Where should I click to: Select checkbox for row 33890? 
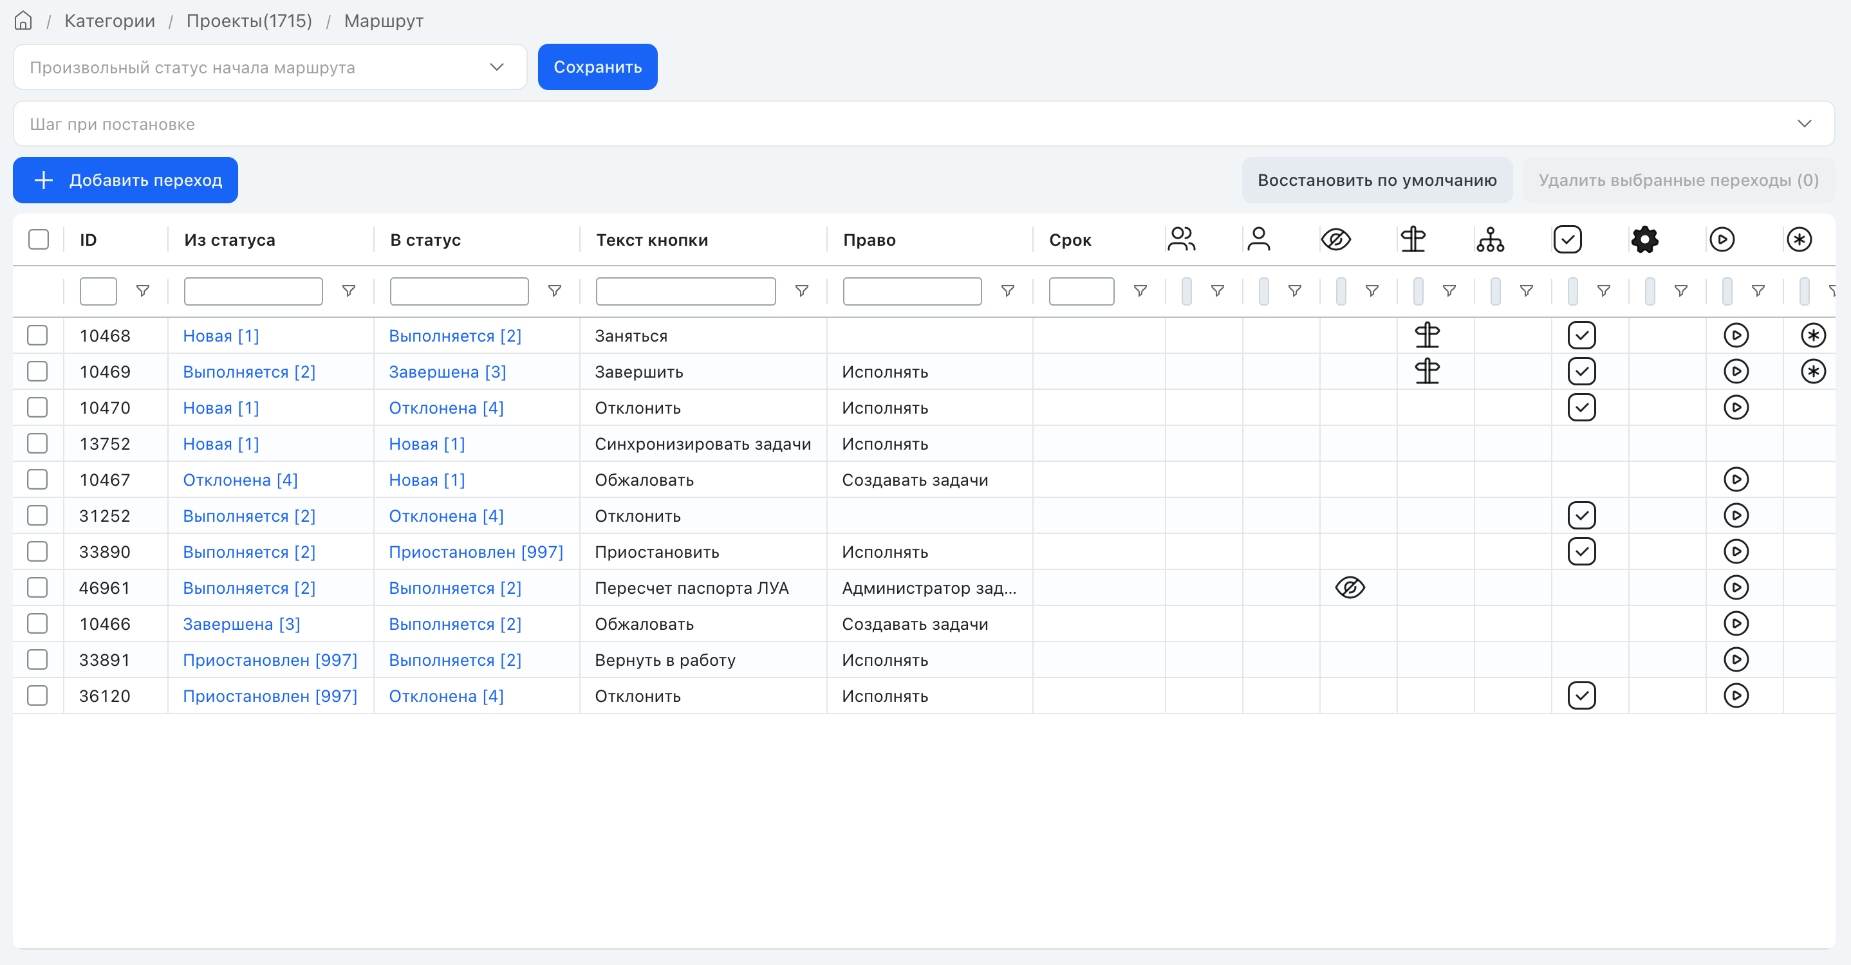pyautogui.click(x=37, y=551)
